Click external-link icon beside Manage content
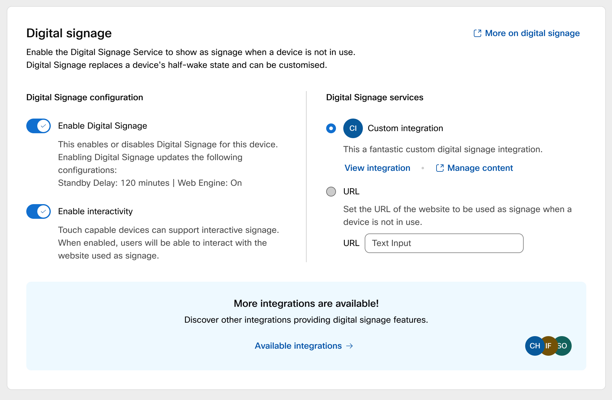The image size is (612, 400). (440, 168)
